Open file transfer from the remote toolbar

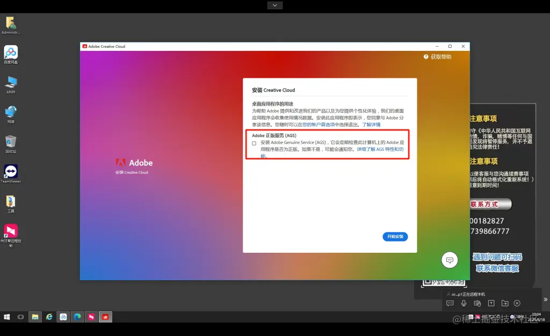coord(505,303)
